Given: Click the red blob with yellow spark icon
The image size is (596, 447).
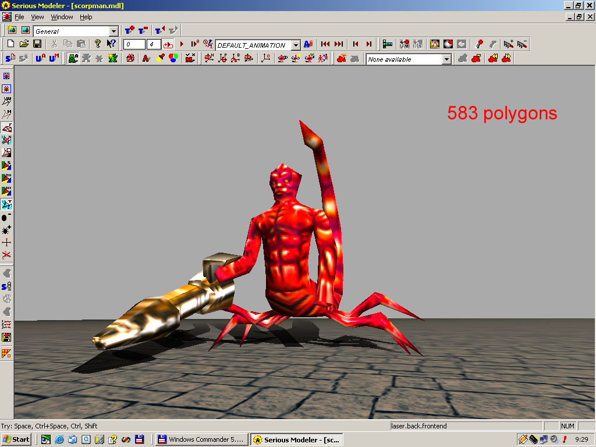Looking at the screenshot, I should pyautogui.click(x=342, y=58).
